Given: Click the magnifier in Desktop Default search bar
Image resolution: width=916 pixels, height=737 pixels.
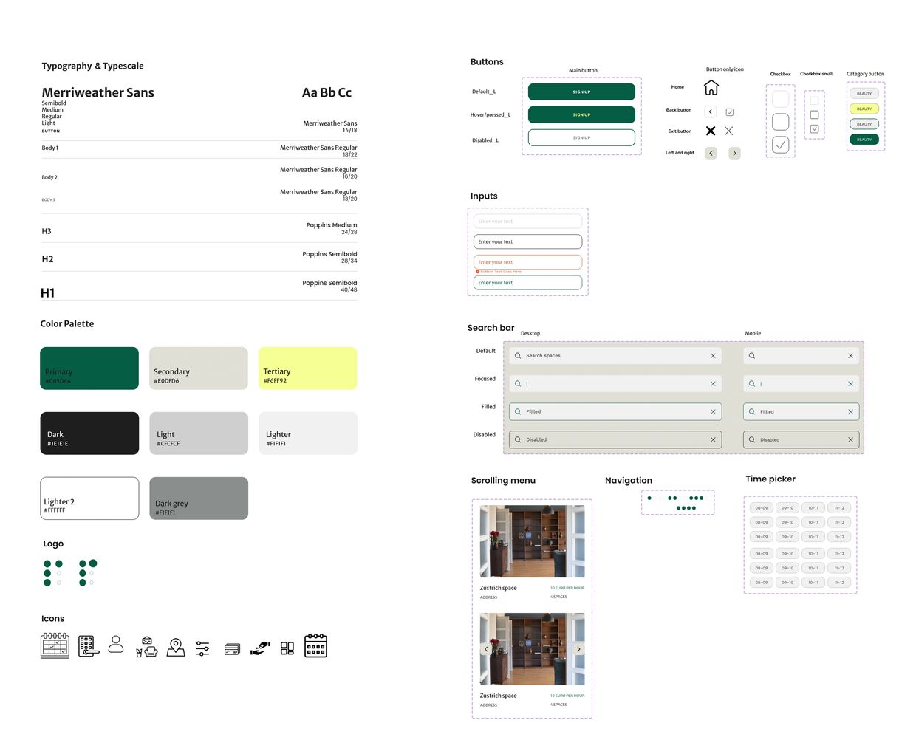Looking at the screenshot, I should click(x=518, y=356).
